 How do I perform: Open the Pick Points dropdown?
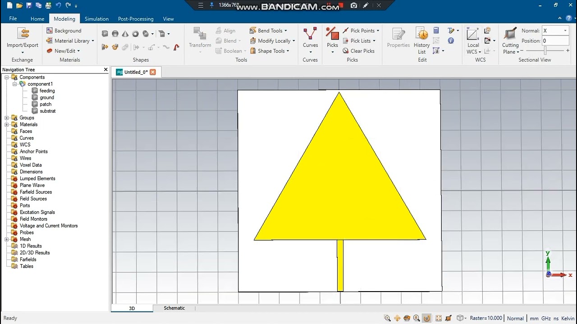pyautogui.click(x=361, y=31)
